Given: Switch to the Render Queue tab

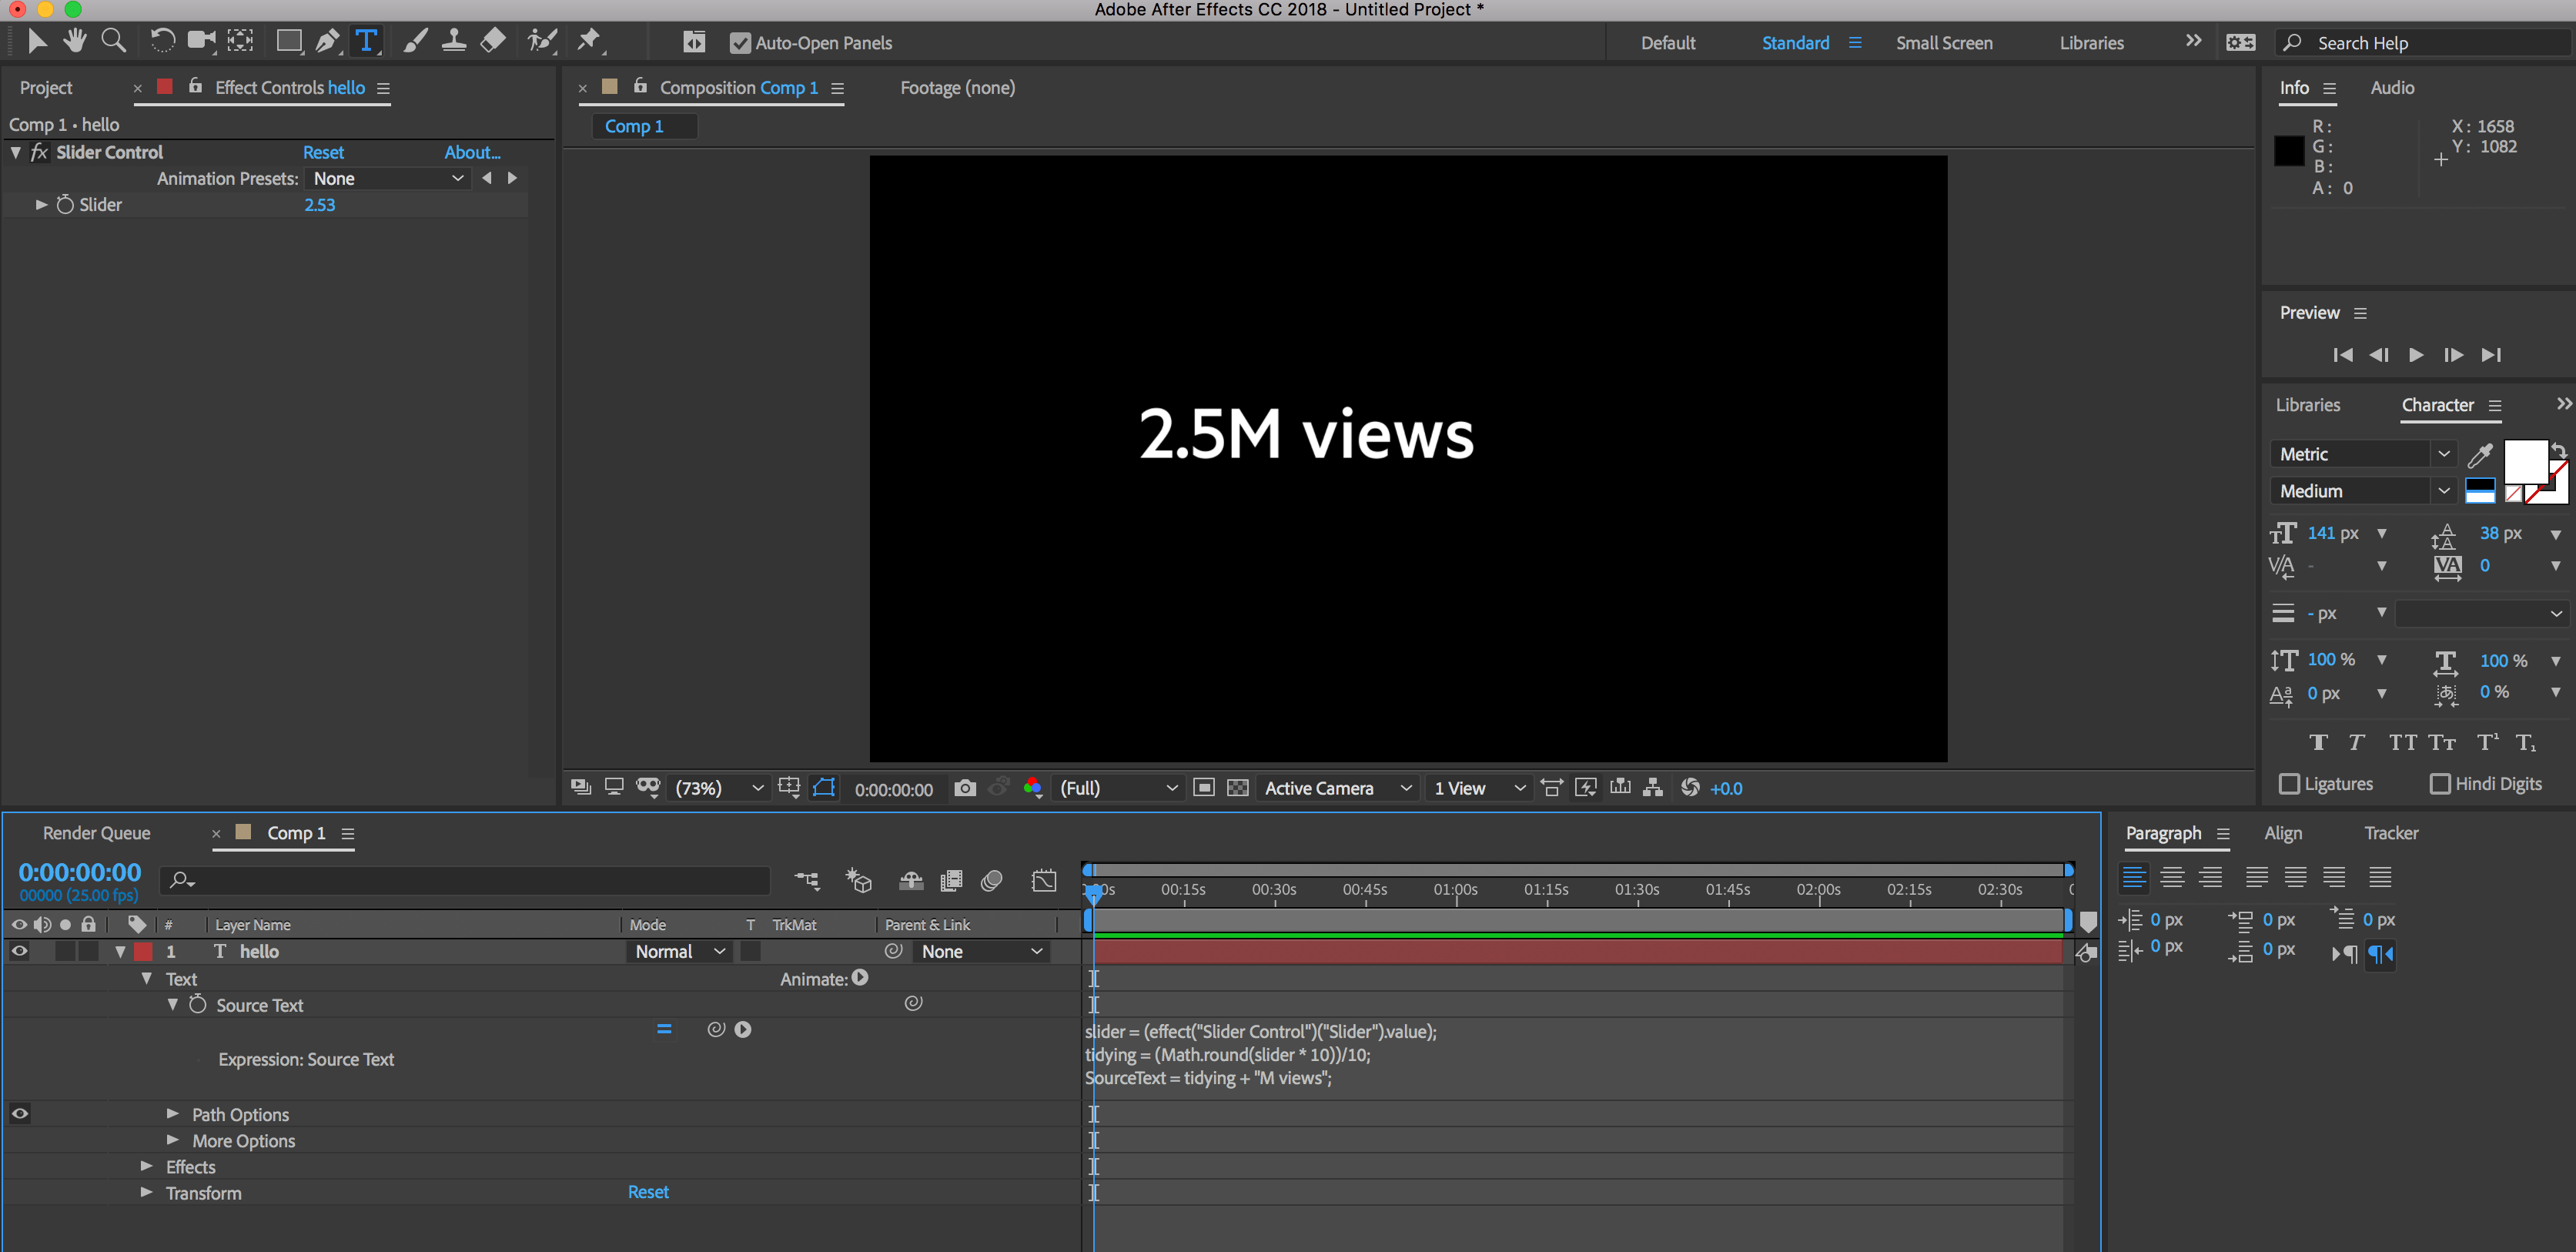Looking at the screenshot, I should click(x=96, y=833).
